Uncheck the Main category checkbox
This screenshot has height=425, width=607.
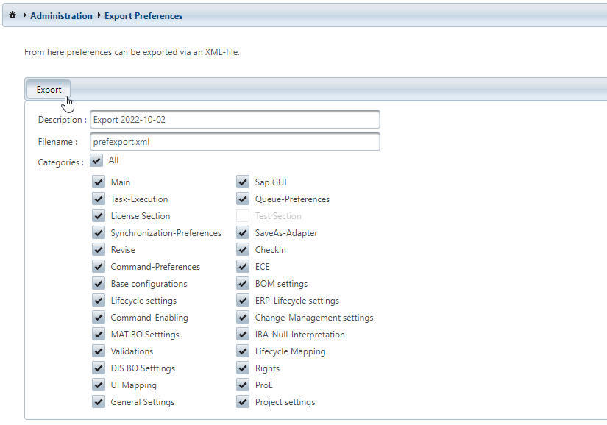pyautogui.click(x=99, y=182)
